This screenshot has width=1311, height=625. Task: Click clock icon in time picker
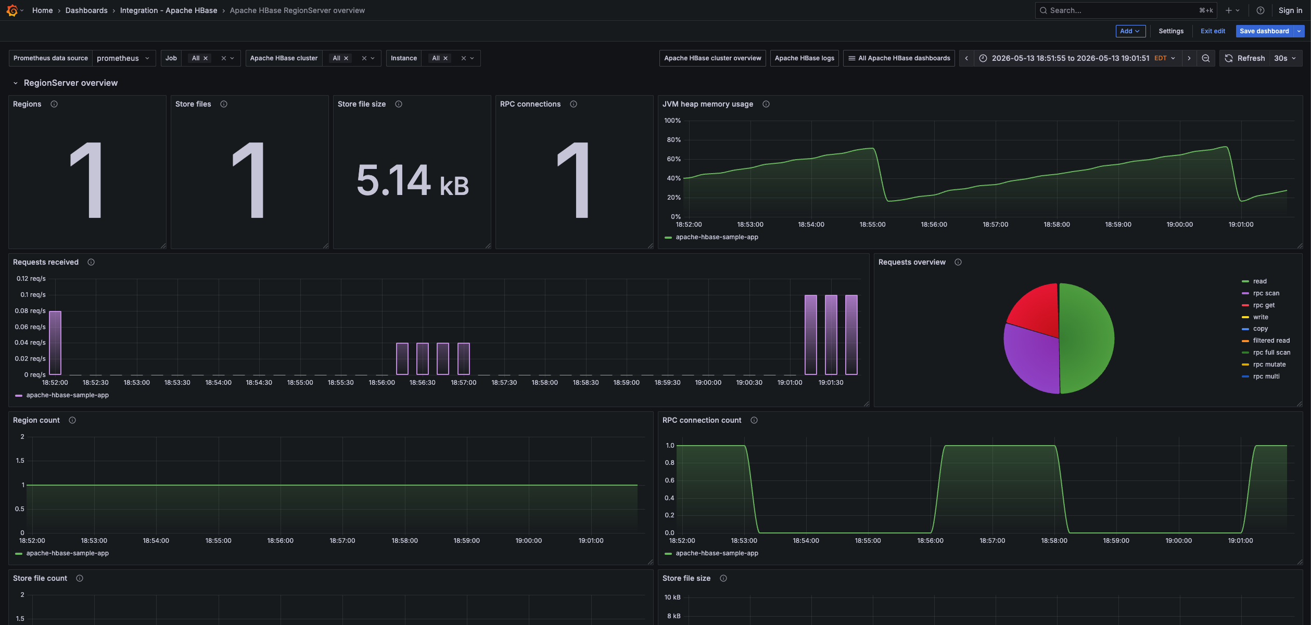983,58
